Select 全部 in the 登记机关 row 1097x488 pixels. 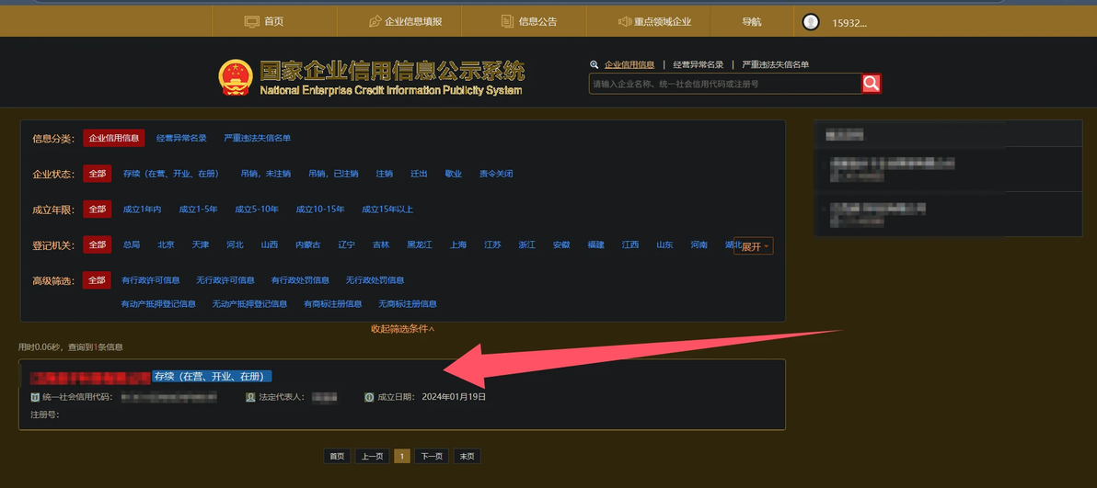[98, 244]
